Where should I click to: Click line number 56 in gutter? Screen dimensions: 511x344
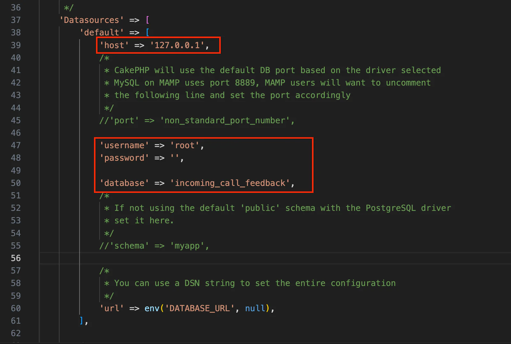pos(16,258)
